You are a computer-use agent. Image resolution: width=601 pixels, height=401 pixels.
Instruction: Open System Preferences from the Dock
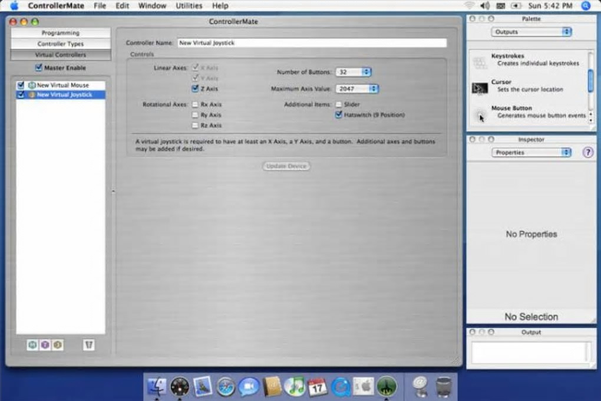364,386
